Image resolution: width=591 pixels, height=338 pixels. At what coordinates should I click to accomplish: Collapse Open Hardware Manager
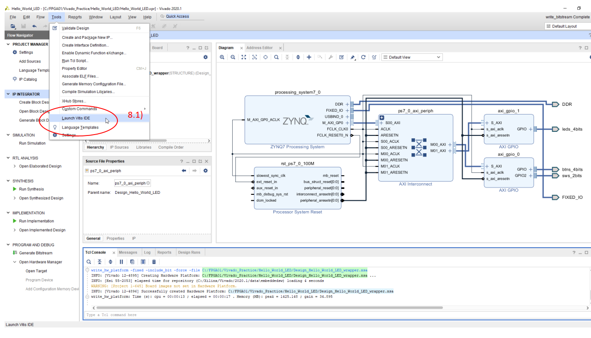point(15,262)
